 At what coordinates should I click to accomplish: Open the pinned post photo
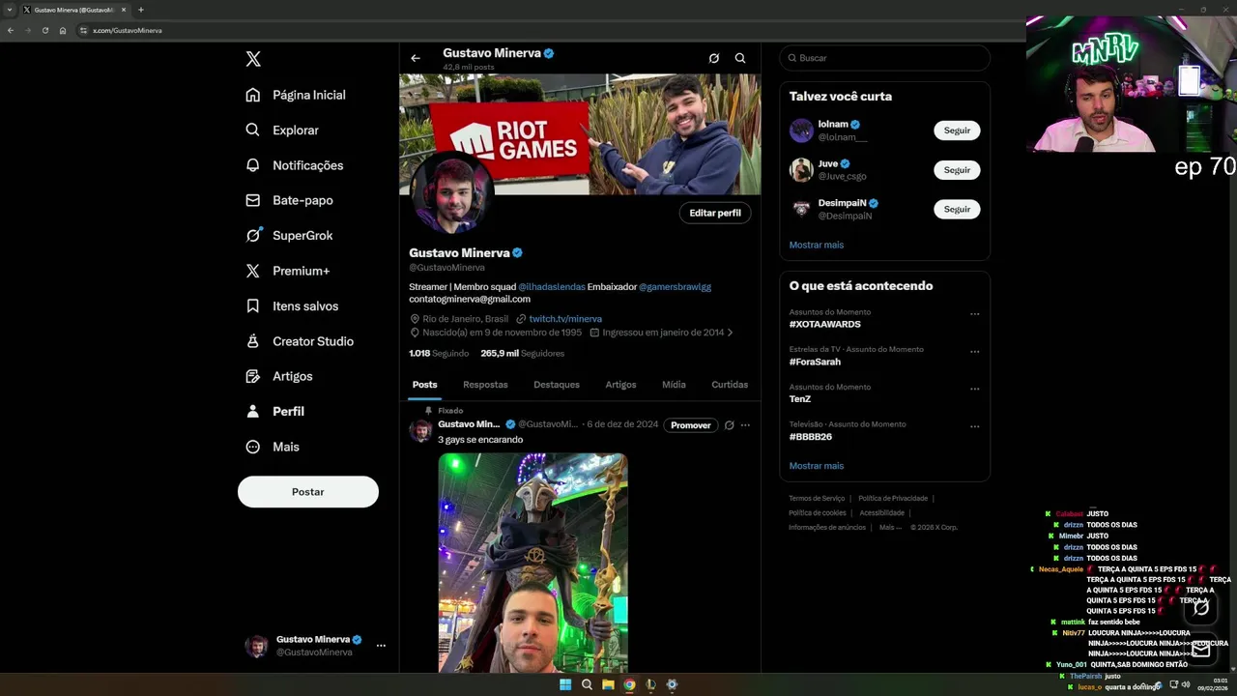tap(532, 563)
